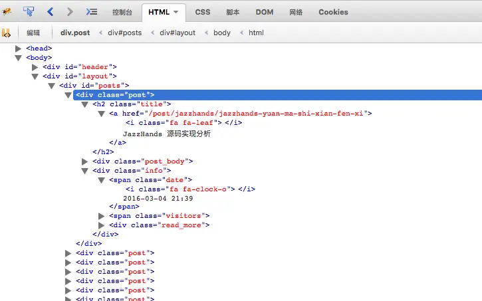Collapse the div id layout node
The image size is (482, 301).
(35, 76)
